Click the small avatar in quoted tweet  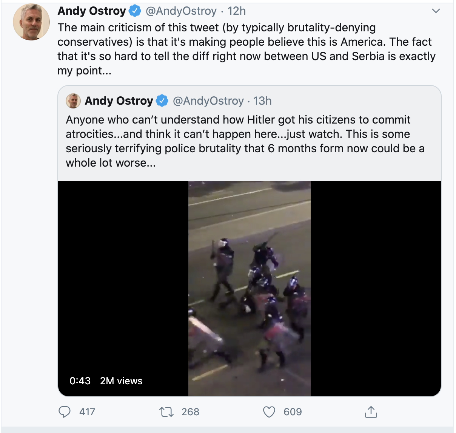(73, 101)
